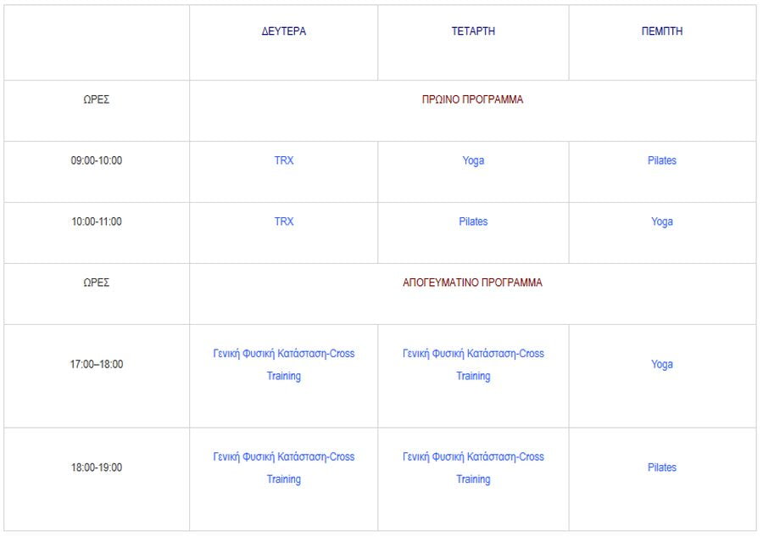Open Monday 18:00-19:00 Cross Training link
763x543 pixels.
click(284, 468)
